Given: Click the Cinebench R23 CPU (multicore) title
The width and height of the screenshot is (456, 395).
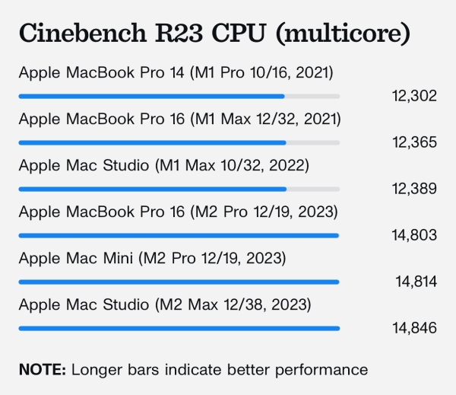Looking at the screenshot, I should [215, 34].
